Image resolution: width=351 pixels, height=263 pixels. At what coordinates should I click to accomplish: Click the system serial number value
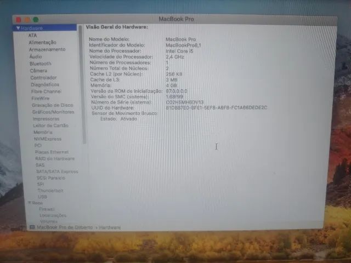(x=185, y=102)
